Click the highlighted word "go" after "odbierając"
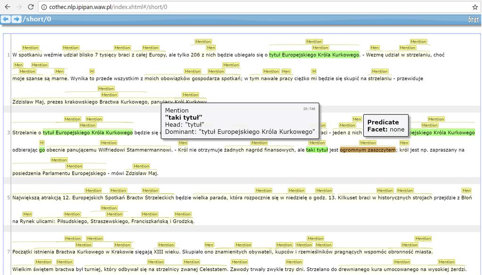The height and width of the screenshot is (275, 482). 42,150
